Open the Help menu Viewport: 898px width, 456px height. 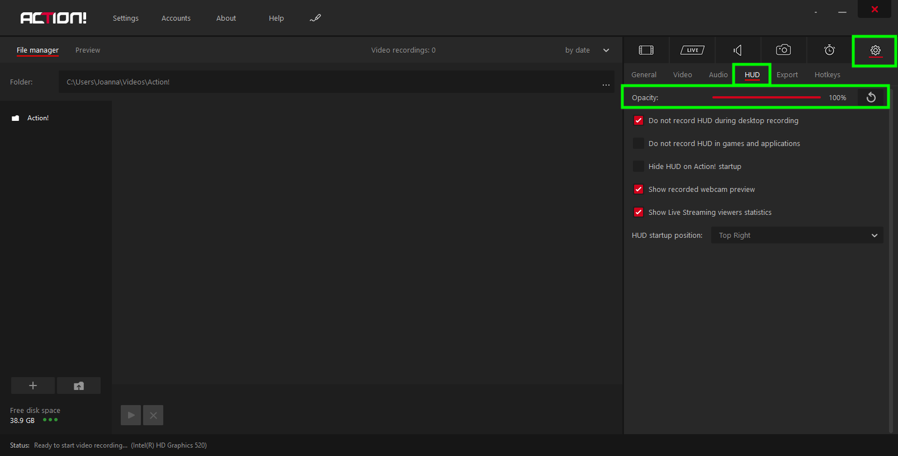pyautogui.click(x=276, y=18)
